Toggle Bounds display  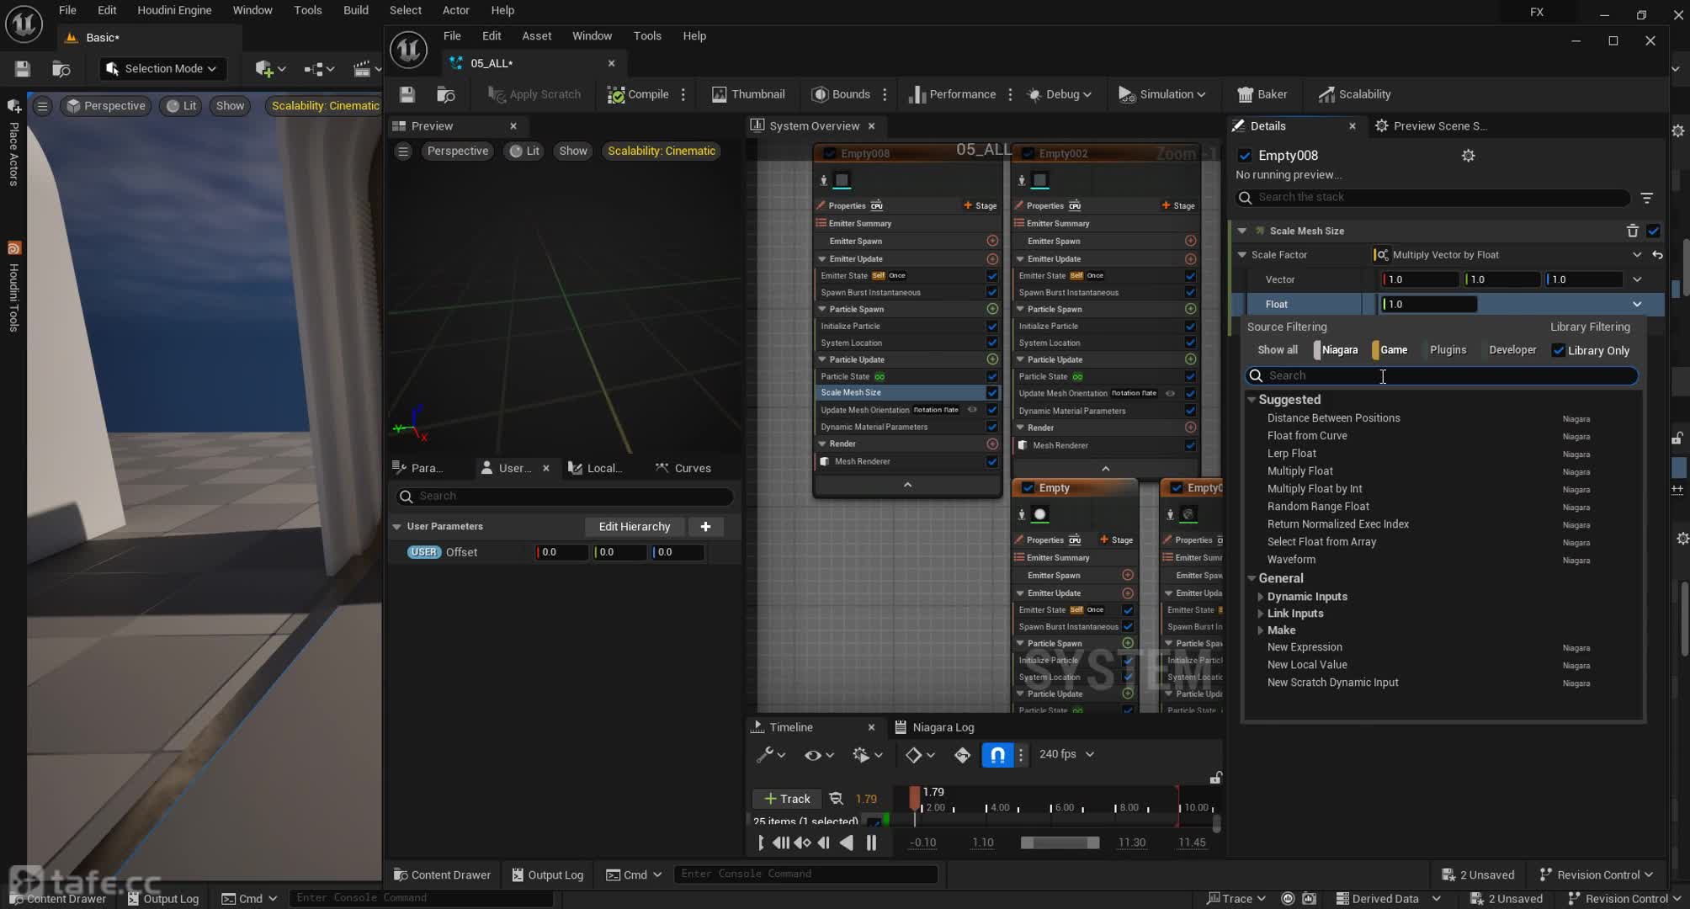pyautogui.click(x=841, y=94)
